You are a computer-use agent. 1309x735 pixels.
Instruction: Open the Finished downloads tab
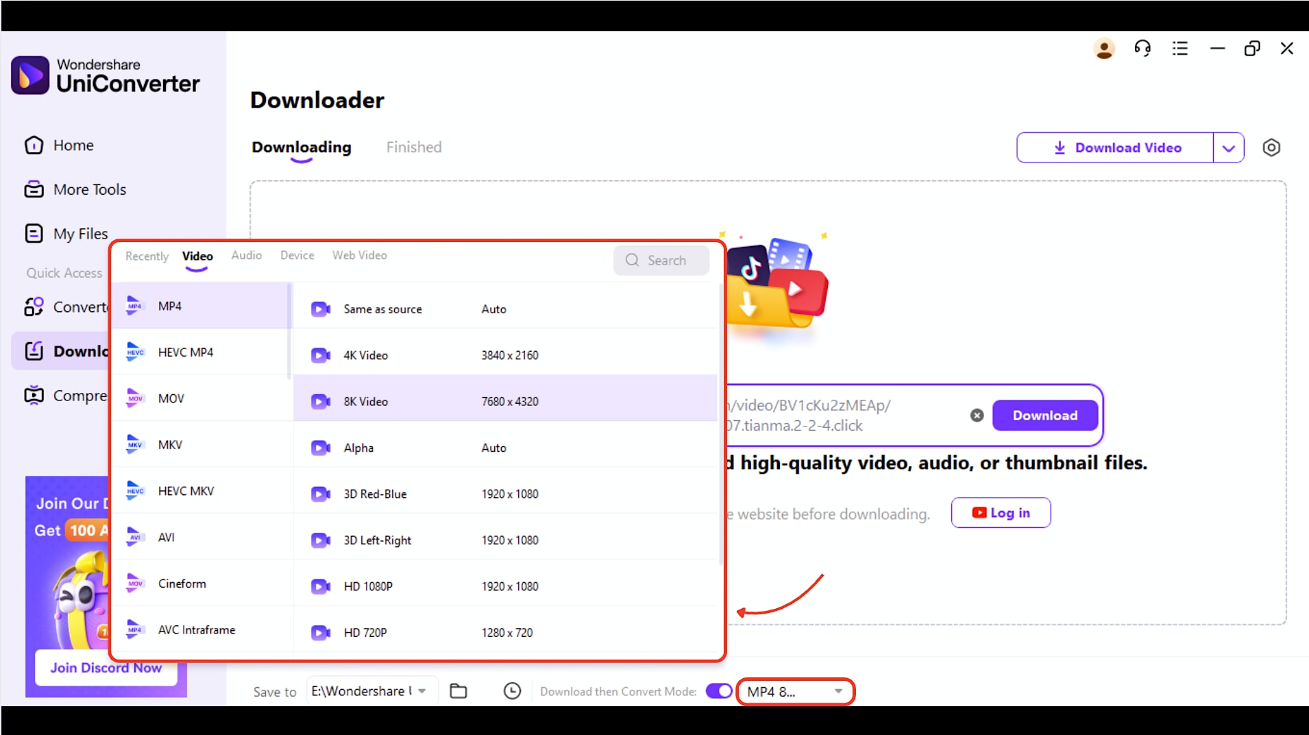[x=414, y=147]
